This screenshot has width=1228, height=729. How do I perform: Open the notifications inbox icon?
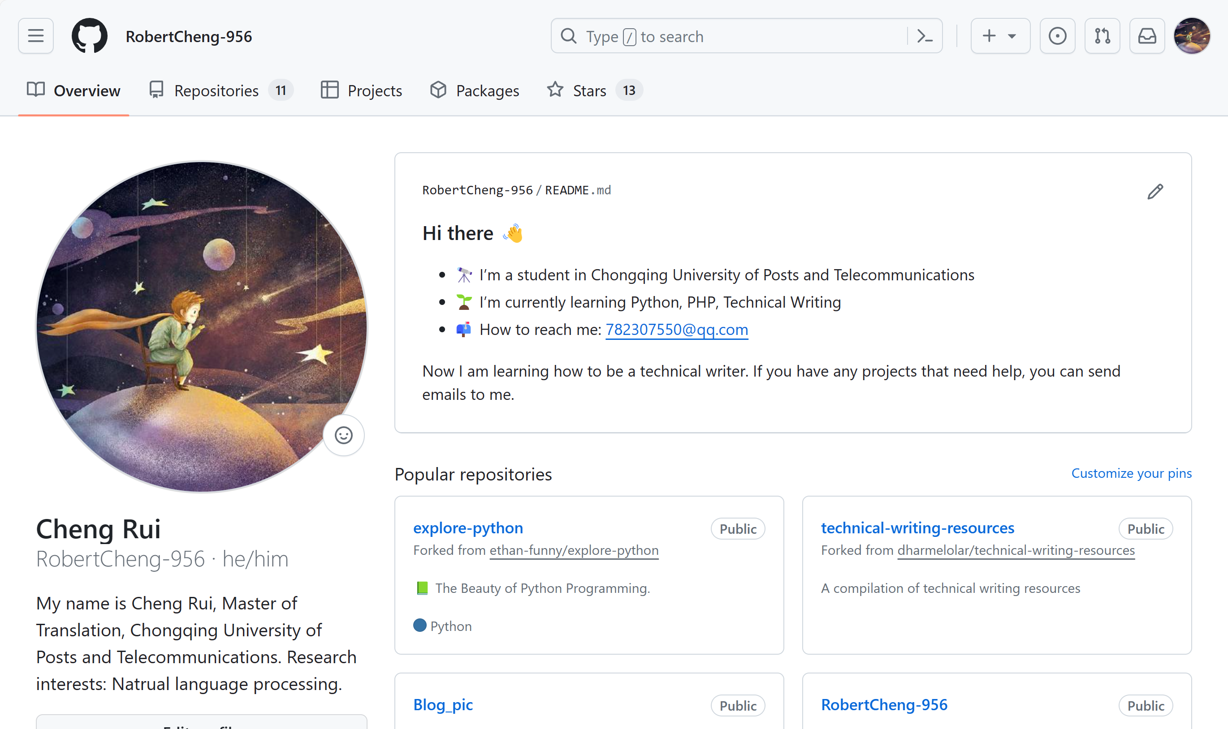coord(1146,36)
